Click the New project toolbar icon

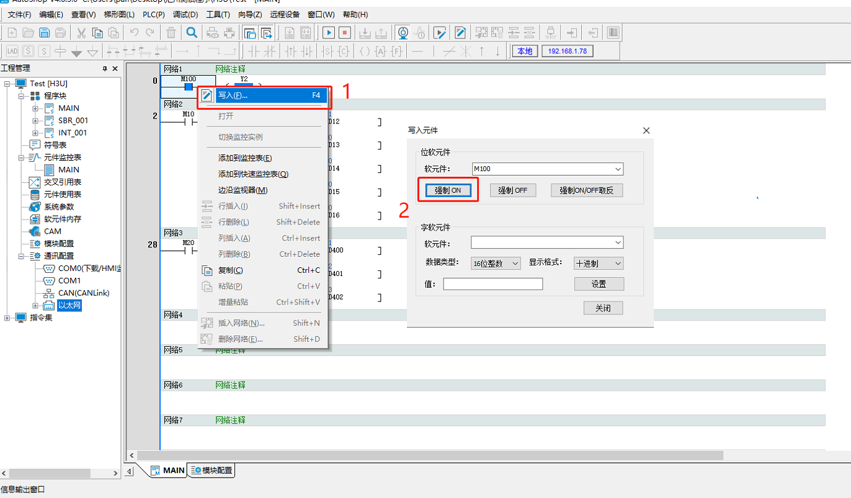(x=13, y=32)
